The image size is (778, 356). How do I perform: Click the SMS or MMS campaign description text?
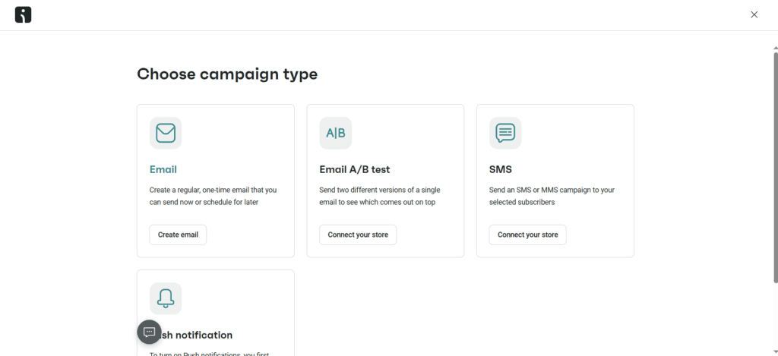pyautogui.click(x=552, y=196)
